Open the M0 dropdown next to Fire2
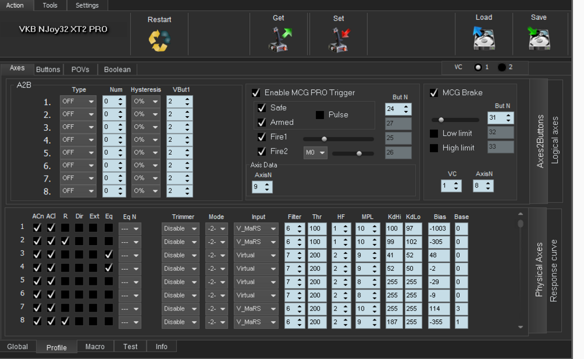Screen dimensions: 584x359 (x=315, y=152)
